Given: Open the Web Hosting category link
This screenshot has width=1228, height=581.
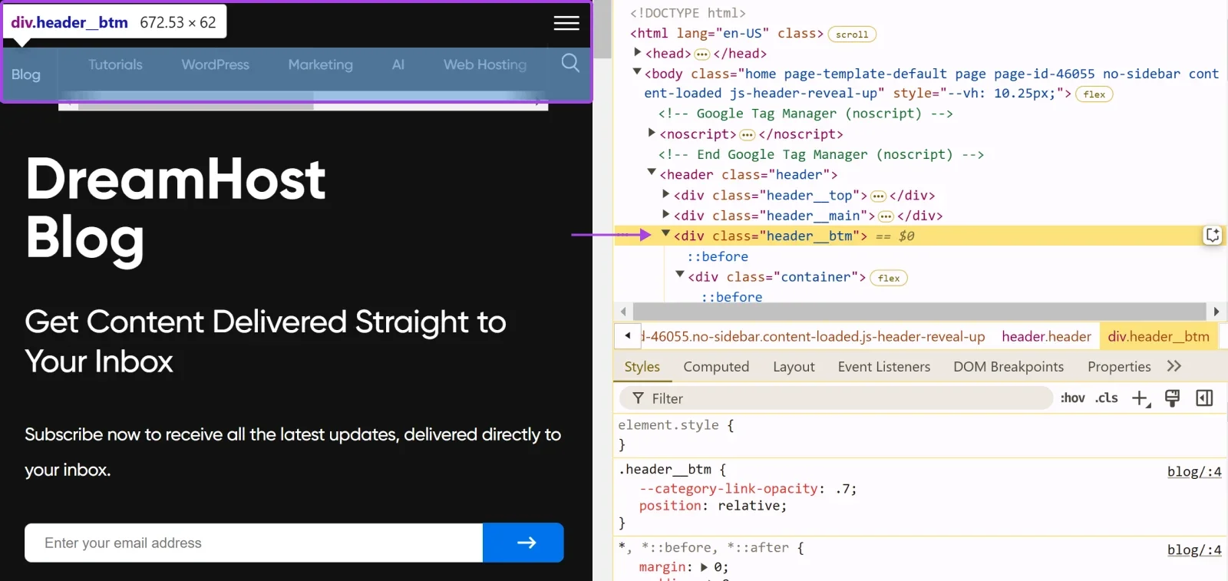Looking at the screenshot, I should 485,64.
